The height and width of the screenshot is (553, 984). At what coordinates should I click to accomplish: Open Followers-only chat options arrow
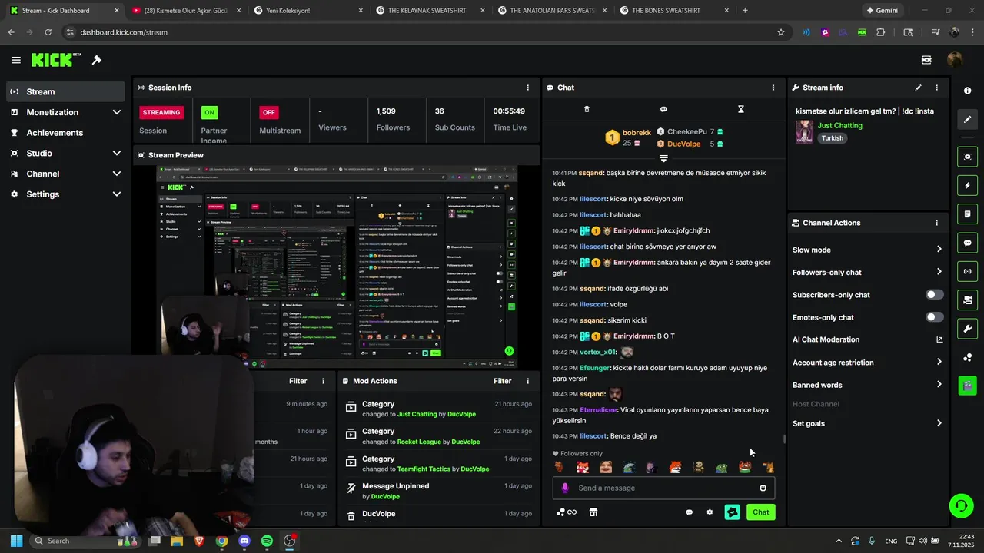[939, 272]
